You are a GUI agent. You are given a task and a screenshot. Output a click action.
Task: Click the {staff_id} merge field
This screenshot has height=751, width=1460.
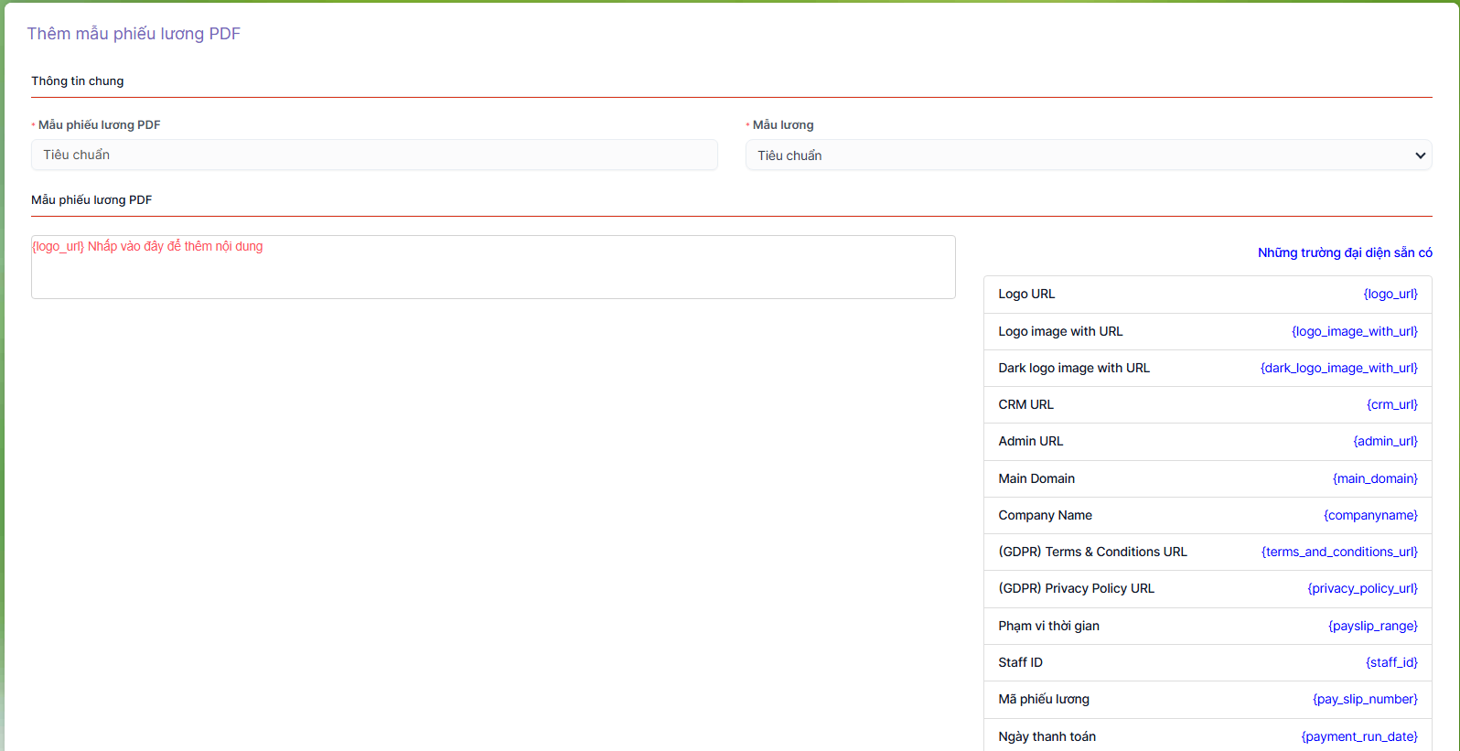(1390, 662)
